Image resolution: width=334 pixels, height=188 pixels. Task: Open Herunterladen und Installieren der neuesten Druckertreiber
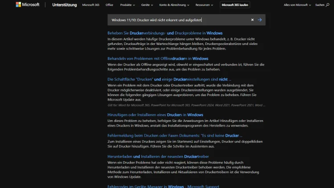point(158,156)
